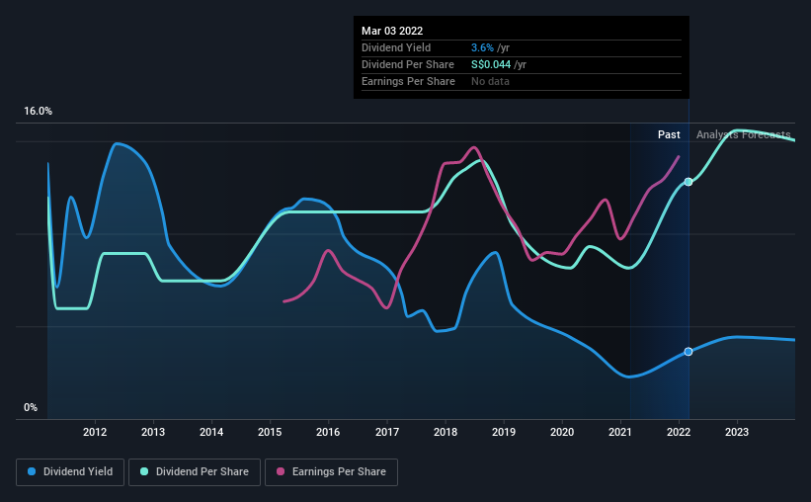The height and width of the screenshot is (502, 811).
Task: Click the 2012 x-axis label
Action: click(95, 432)
